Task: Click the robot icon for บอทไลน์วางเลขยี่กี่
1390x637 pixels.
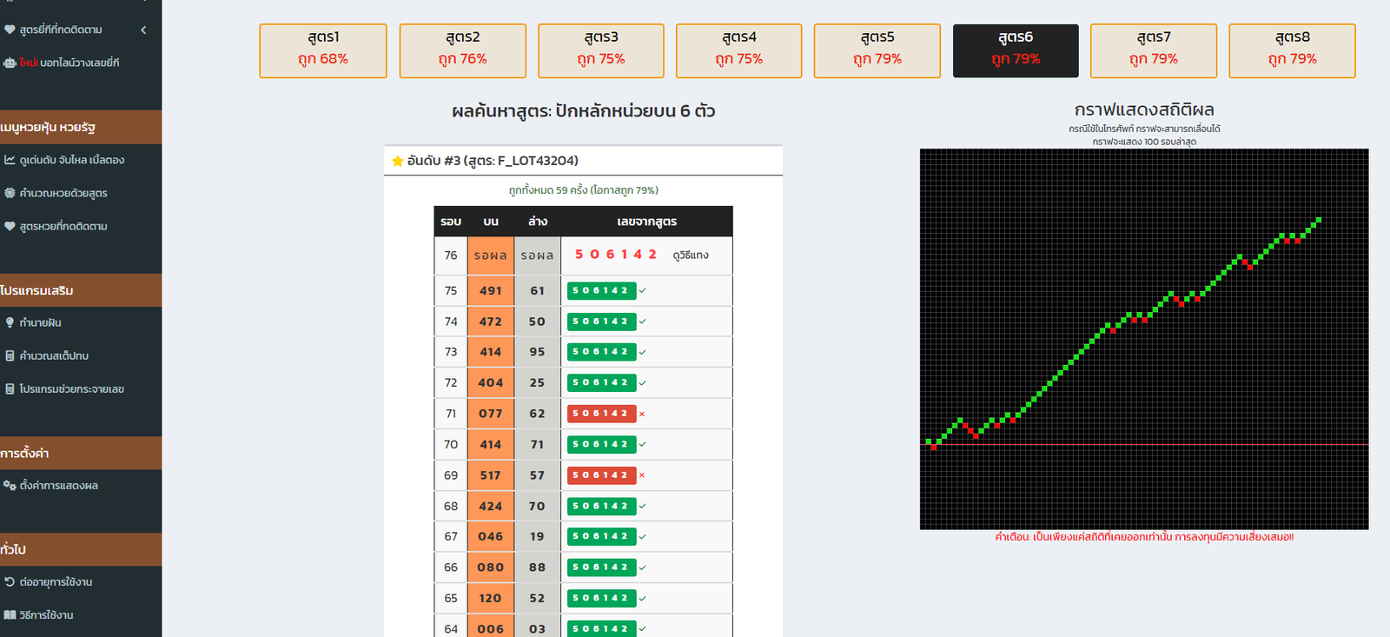Action: click(x=10, y=63)
